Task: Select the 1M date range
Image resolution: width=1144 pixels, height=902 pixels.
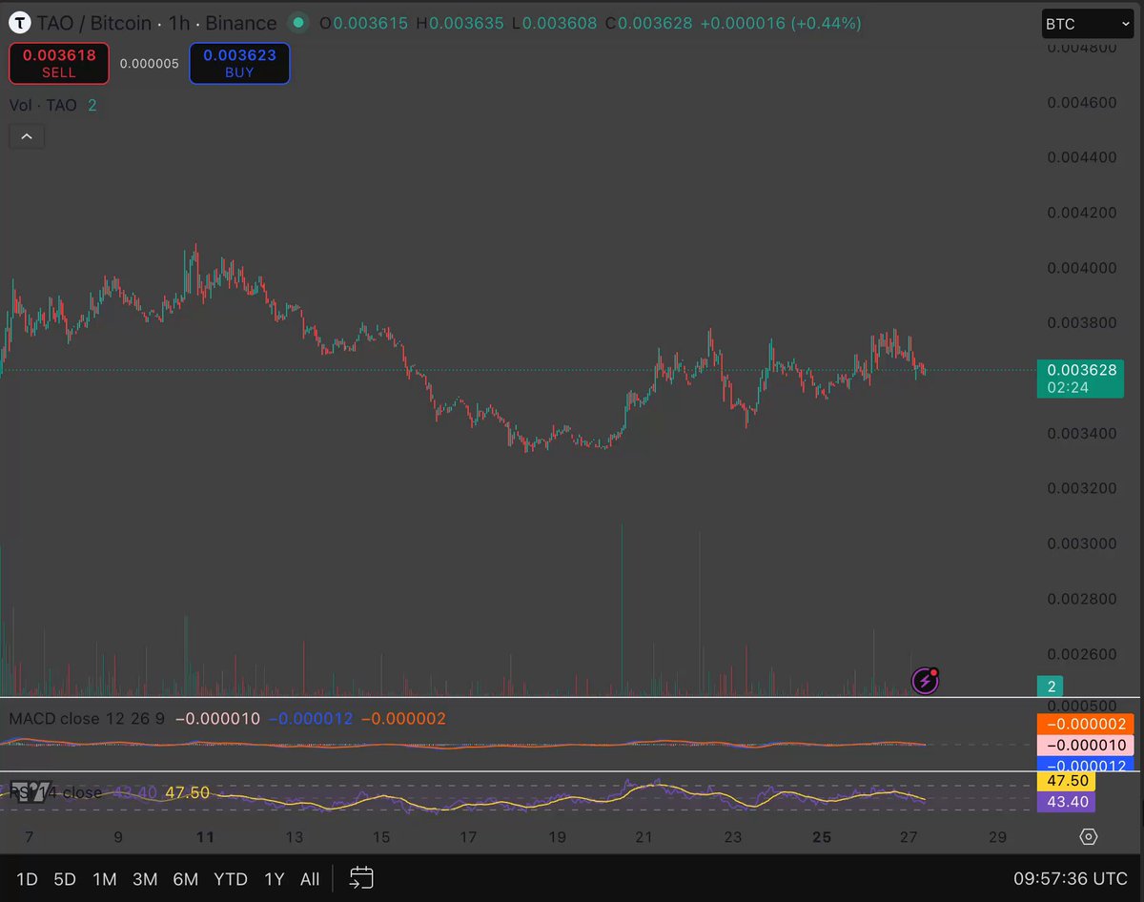Action: click(104, 879)
